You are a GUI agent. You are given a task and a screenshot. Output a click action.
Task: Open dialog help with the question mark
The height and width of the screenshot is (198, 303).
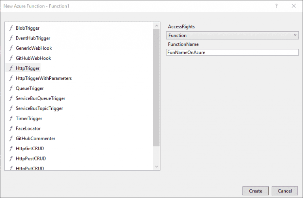pos(276,6)
